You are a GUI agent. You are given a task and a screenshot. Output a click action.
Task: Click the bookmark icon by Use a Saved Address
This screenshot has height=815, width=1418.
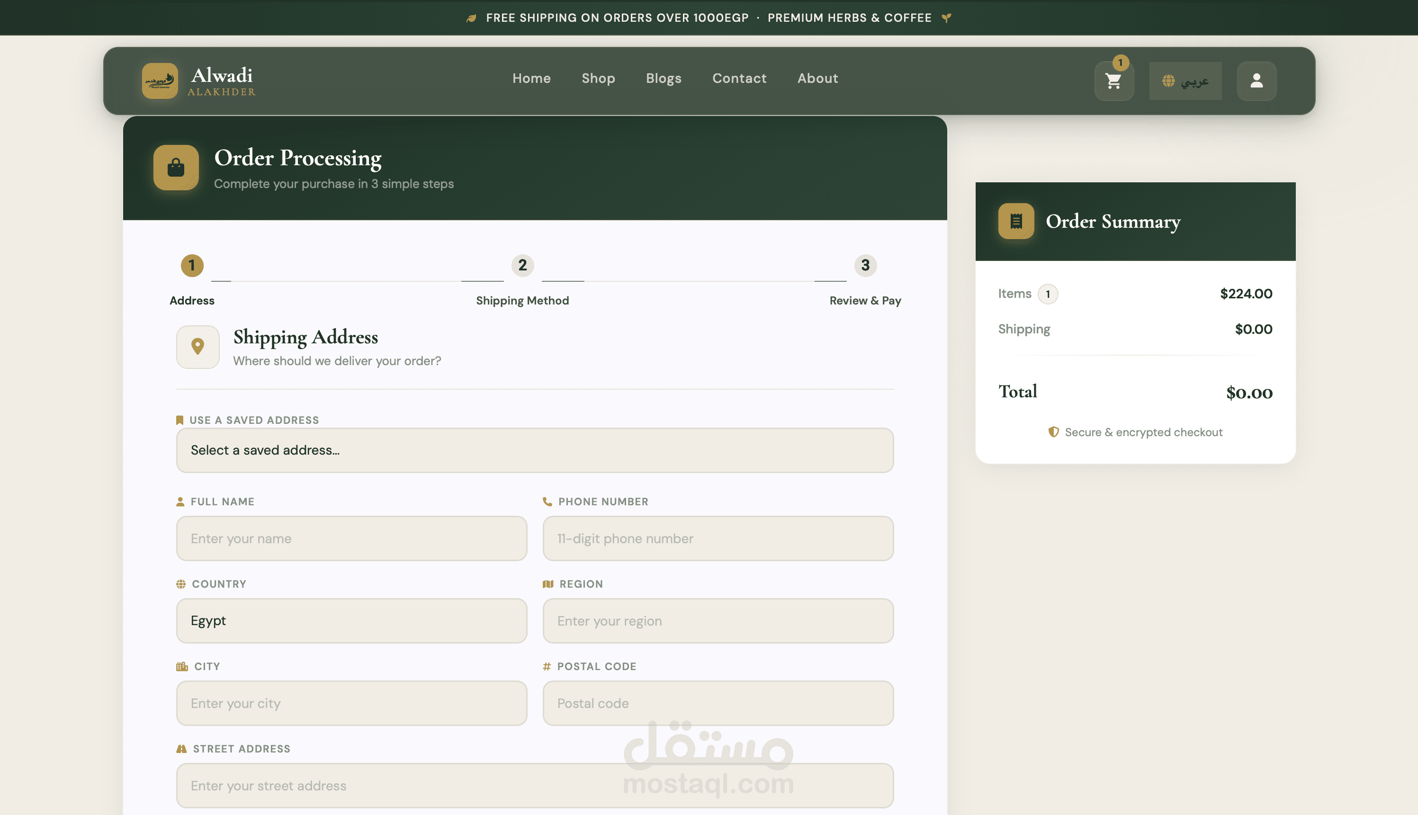coord(179,420)
